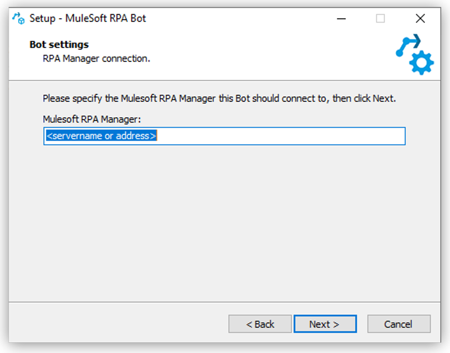Proceed by clicking Next
Image resolution: width=450 pixels, height=353 pixels.
(x=325, y=324)
